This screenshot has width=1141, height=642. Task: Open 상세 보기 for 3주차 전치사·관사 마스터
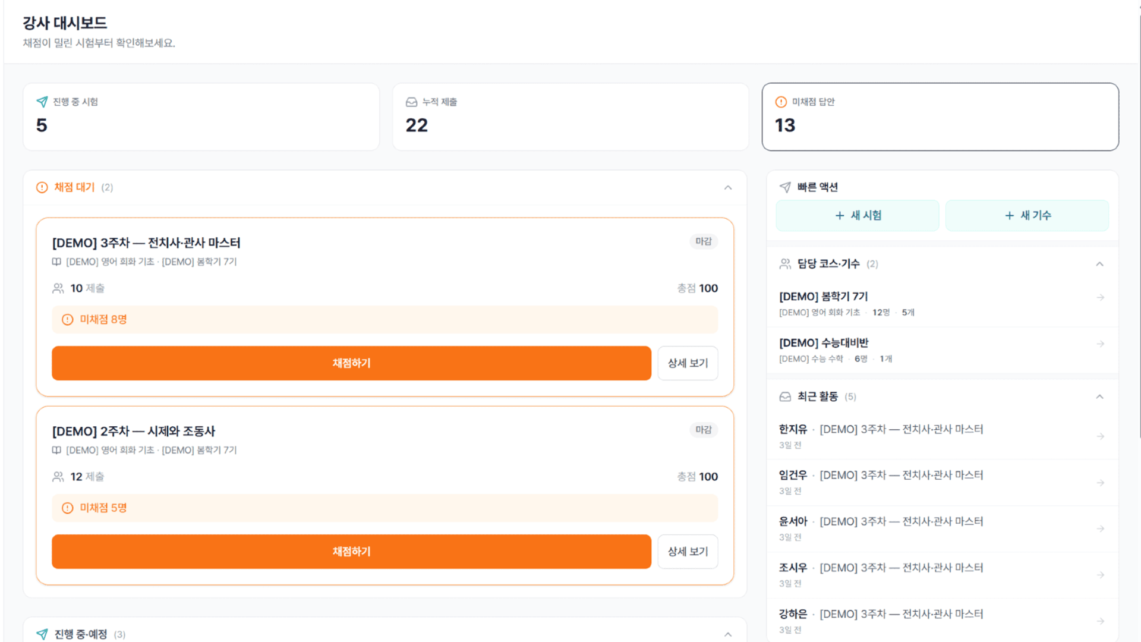(688, 363)
